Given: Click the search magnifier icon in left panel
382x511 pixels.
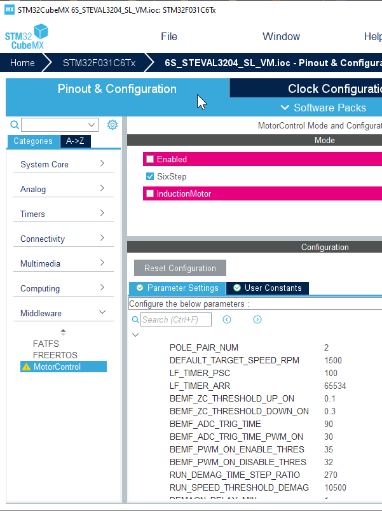Looking at the screenshot, I should (x=15, y=125).
